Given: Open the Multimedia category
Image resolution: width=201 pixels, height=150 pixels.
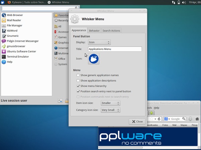Looking at the screenshot, I should 61,53.
